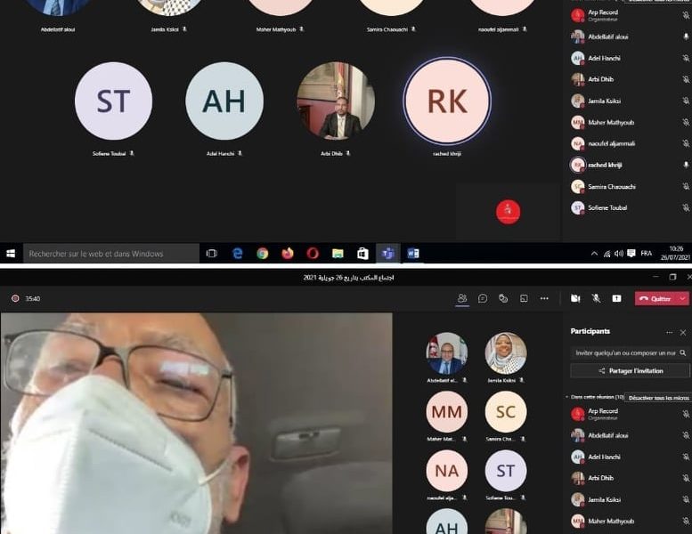Click Quitter to leave the meeting
This screenshot has width=692, height=534.
pos(655,298)
